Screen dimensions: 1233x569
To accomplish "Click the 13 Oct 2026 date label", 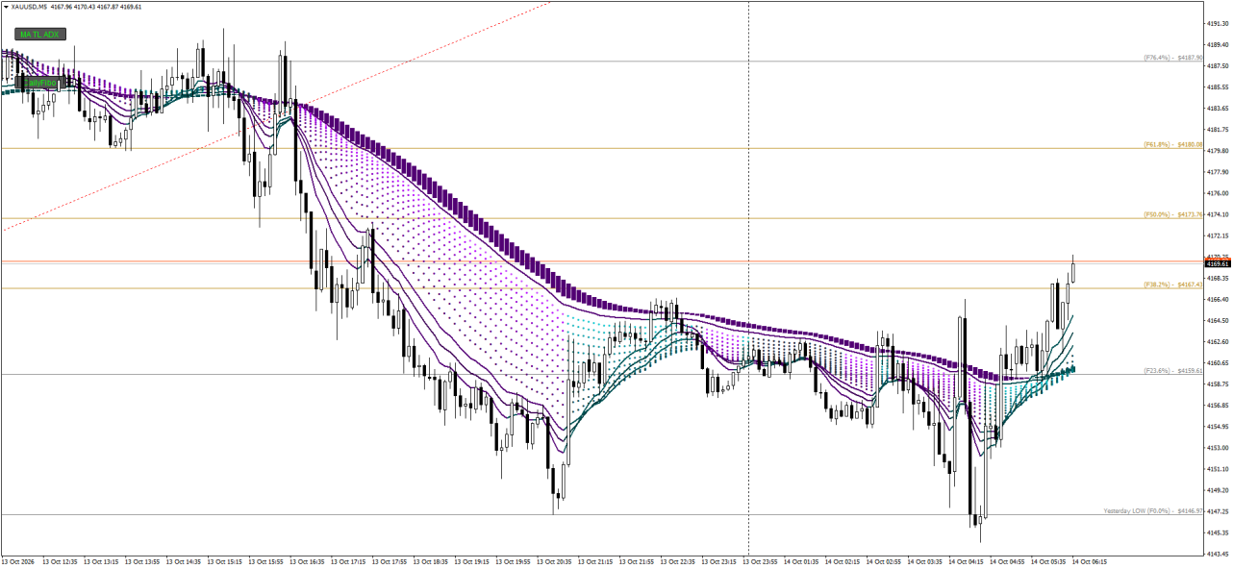I will click(18, 561).
